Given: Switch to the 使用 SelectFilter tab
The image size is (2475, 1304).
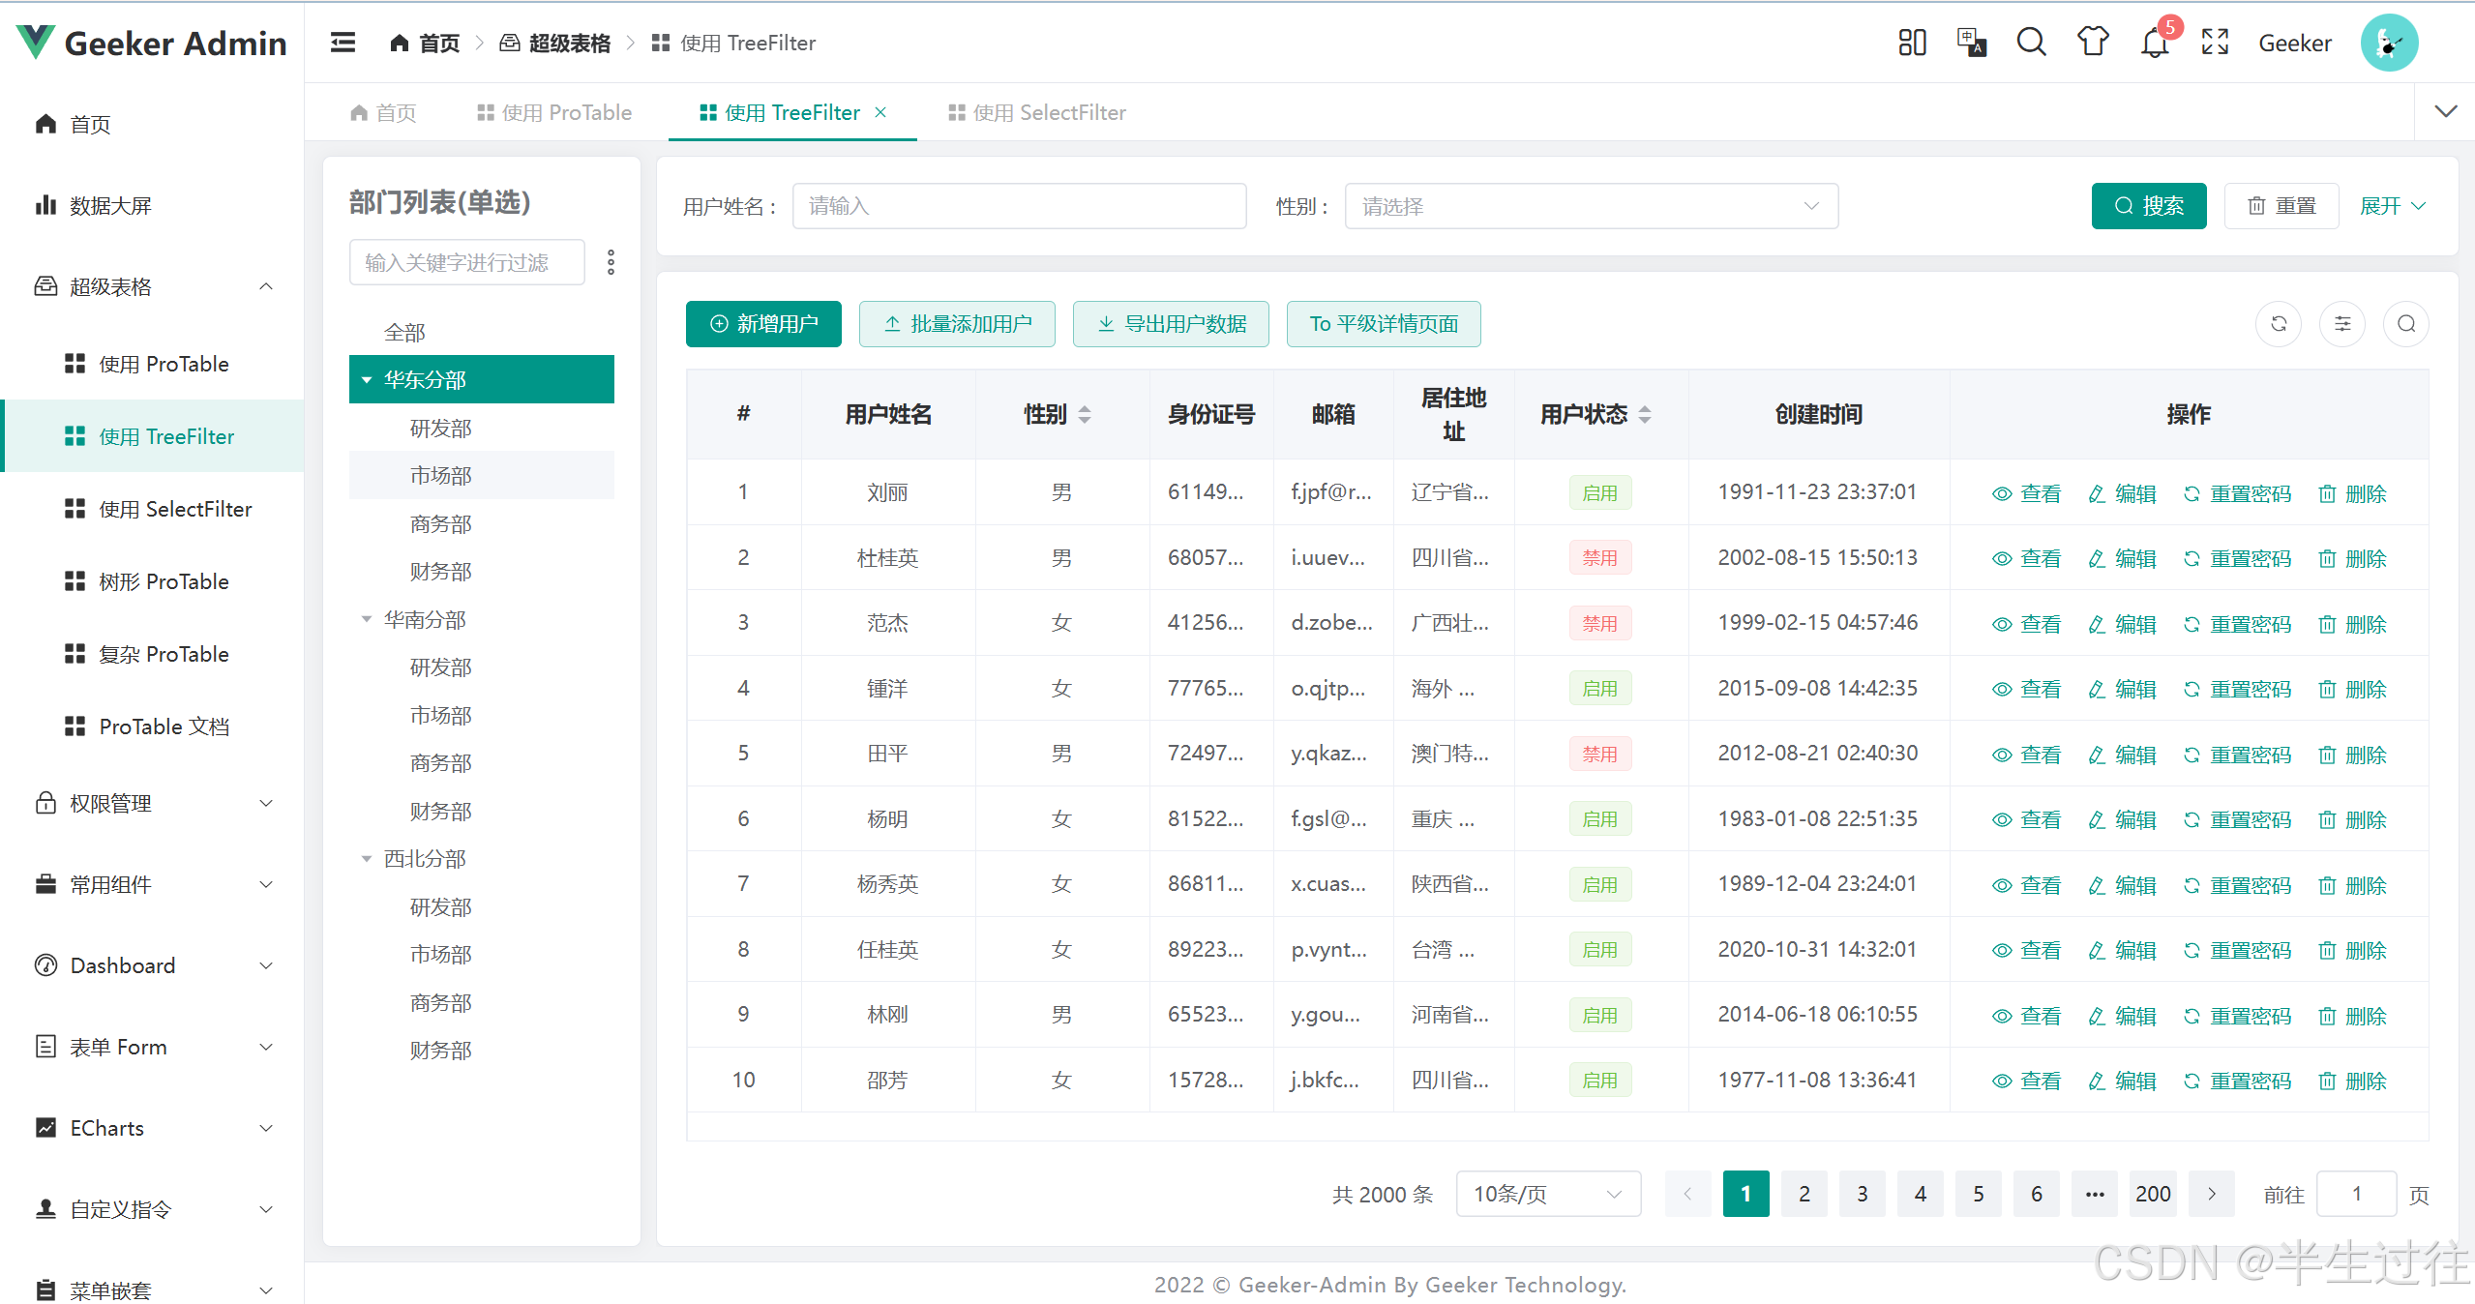Looking at the screenshot, I should pyautogui.click(x=1037, y=113).
